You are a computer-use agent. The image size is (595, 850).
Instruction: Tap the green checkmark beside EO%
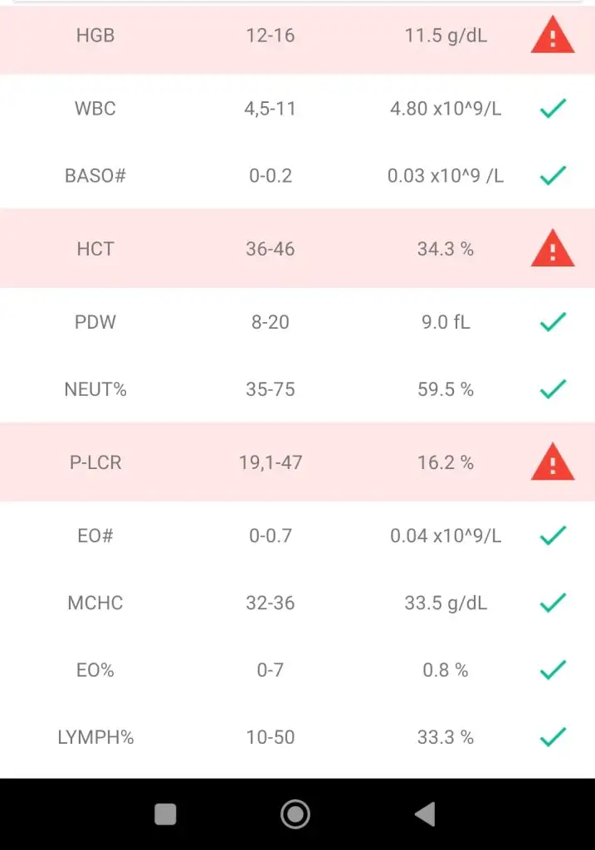click(x=553, y=670)
